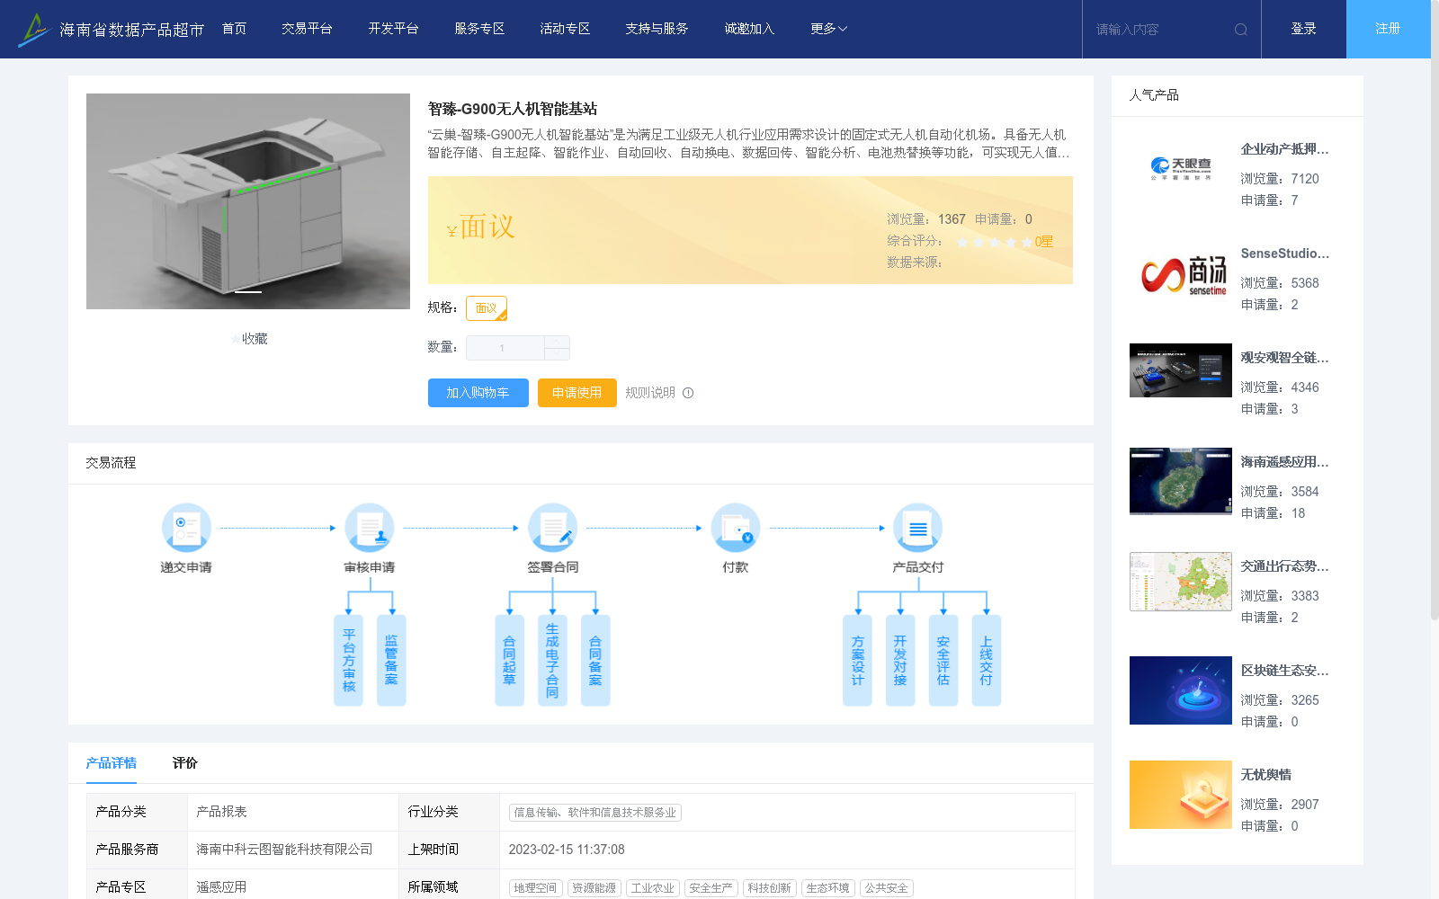Image resolution: width=1439 pixels, height=899 pixels.
Task: Open 活动专区 menu item
Action: [565, 29]
